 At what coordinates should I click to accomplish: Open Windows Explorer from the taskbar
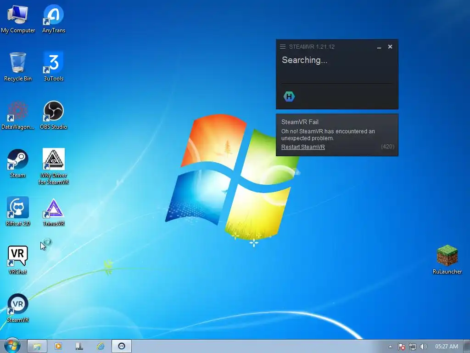[37, 346]
